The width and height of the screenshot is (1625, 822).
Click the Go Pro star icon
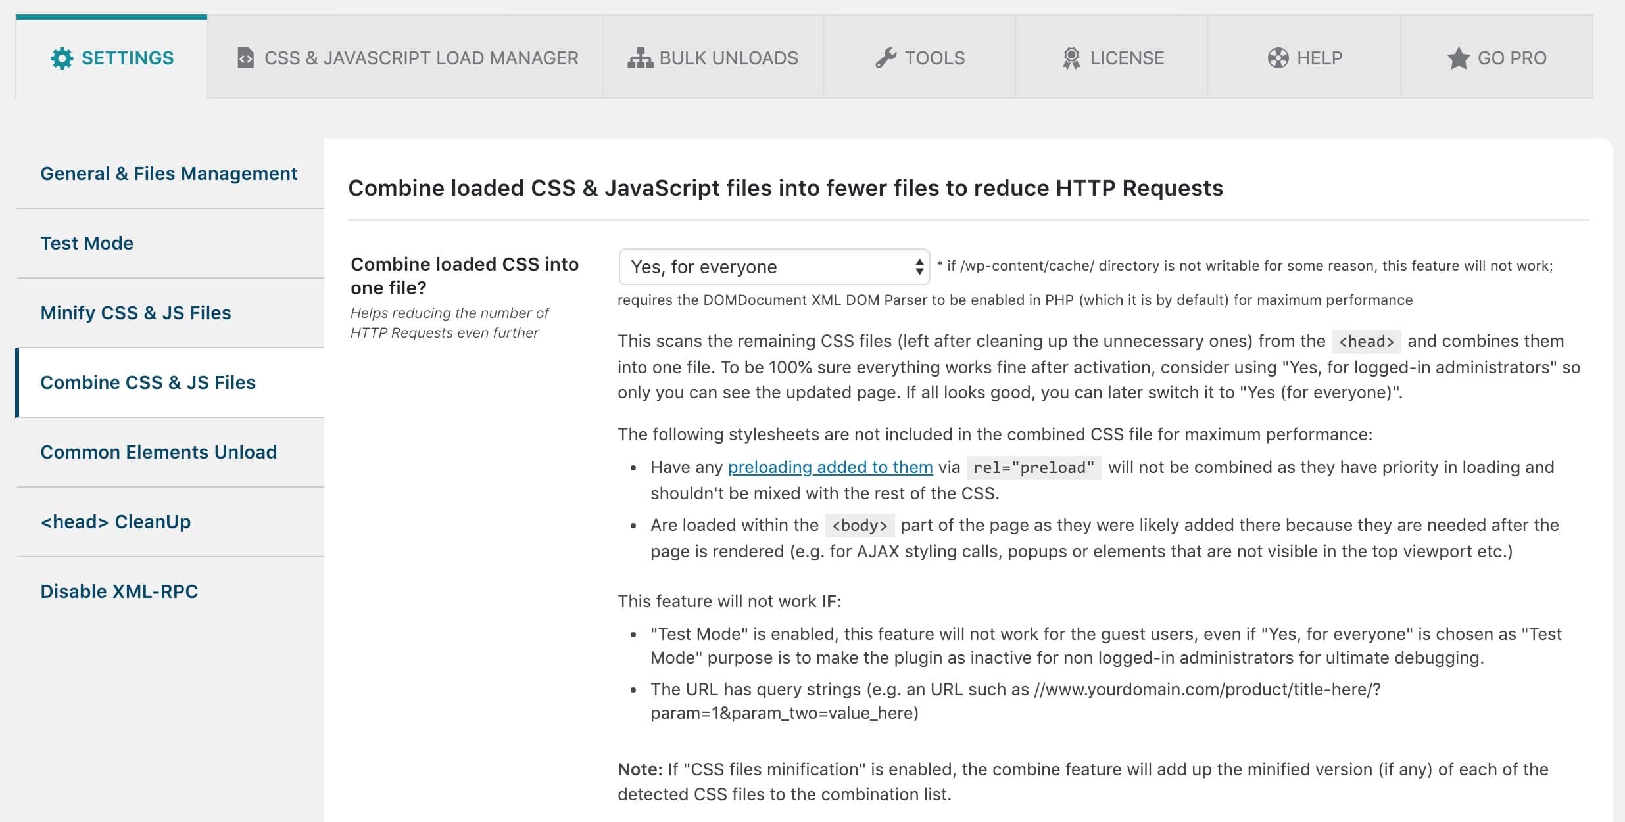click(1458, 58)
